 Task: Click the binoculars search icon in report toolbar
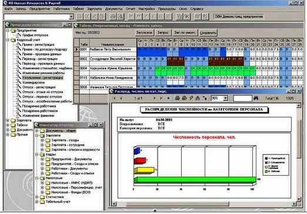point(256,98)
